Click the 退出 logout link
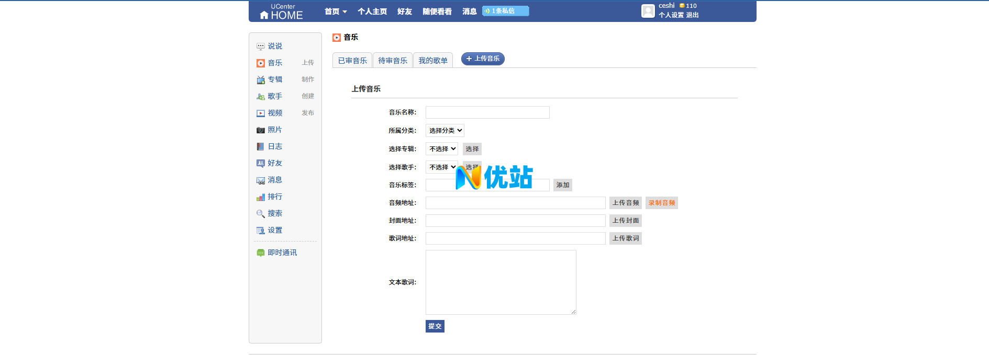Screen dimensions: 989x355 click(x=692, y=15)
